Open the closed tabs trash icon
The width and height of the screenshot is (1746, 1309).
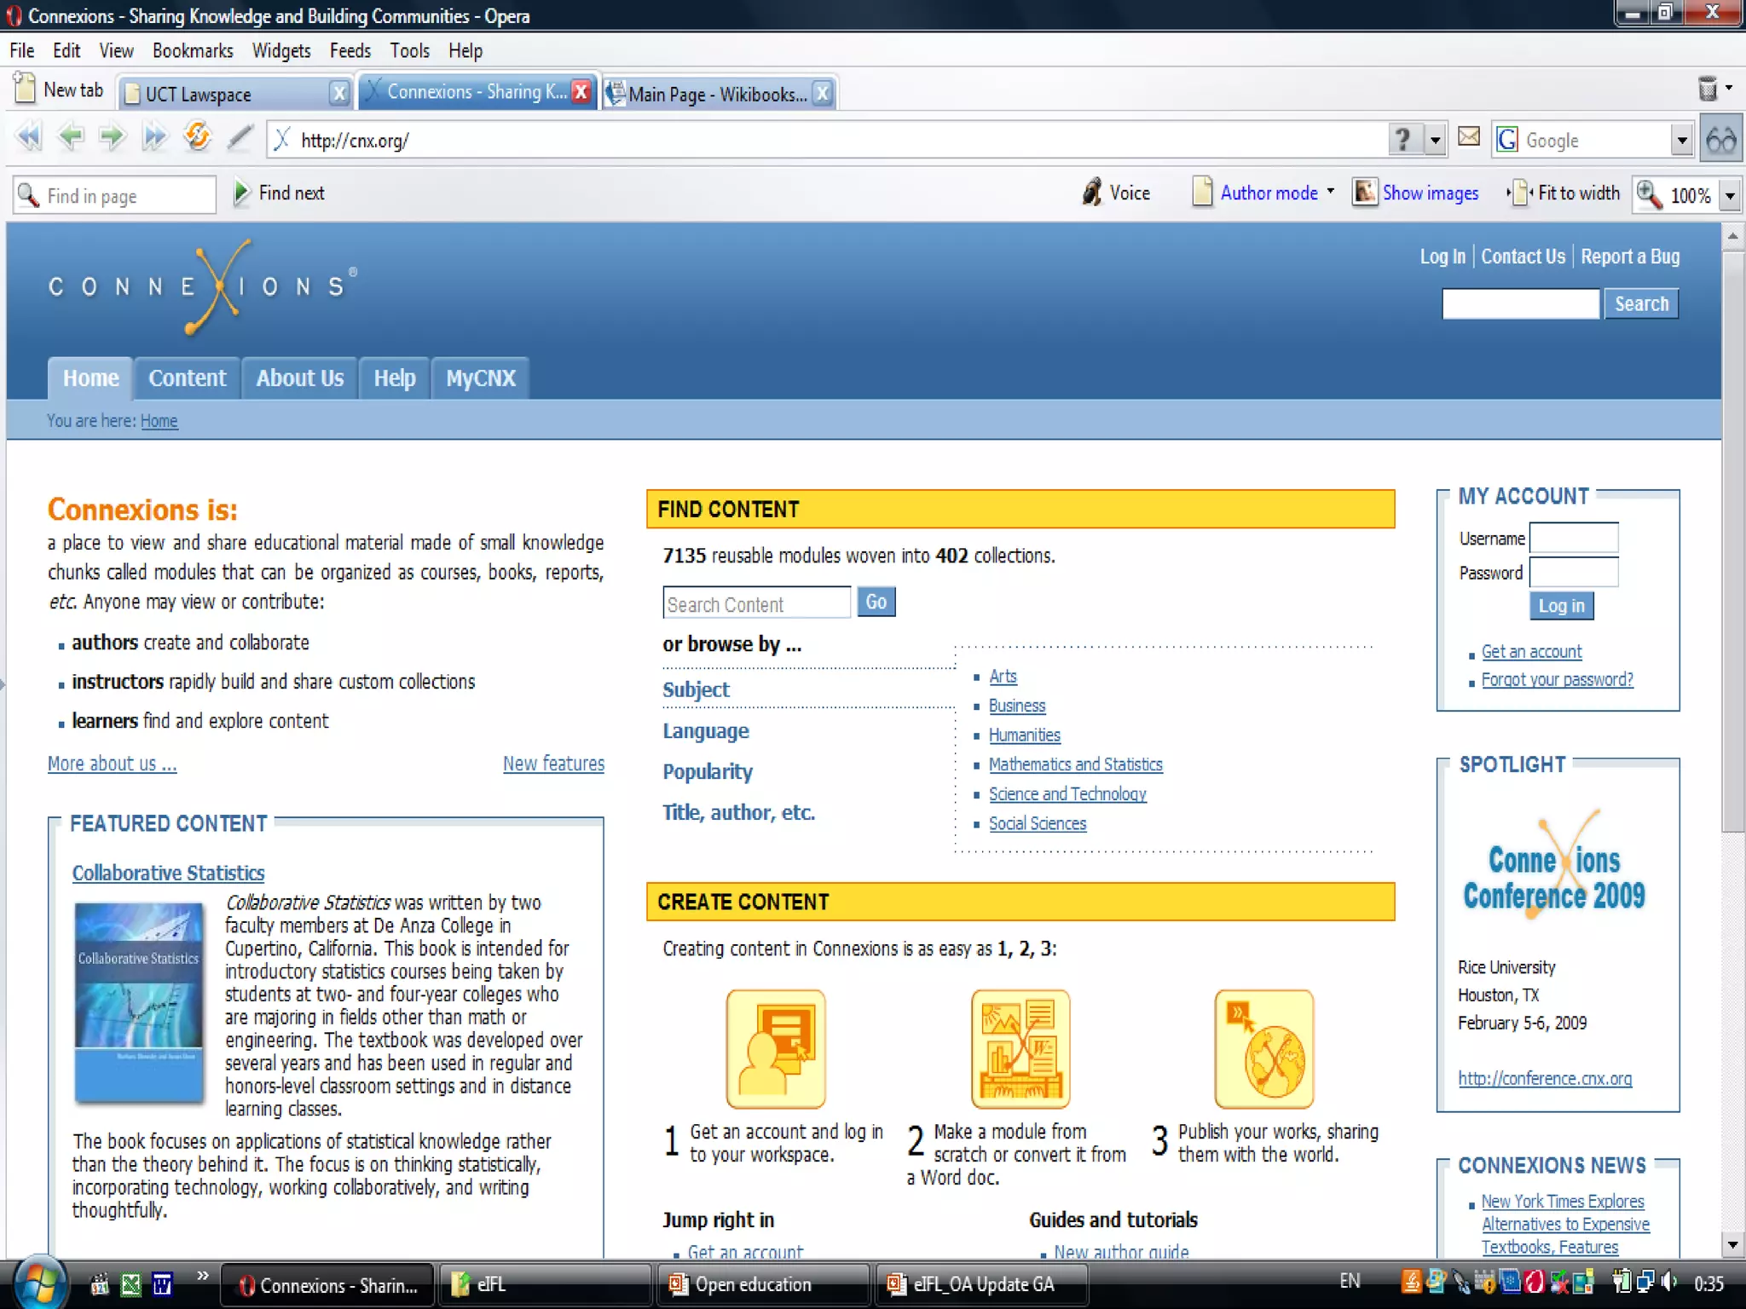[1708, 88]
